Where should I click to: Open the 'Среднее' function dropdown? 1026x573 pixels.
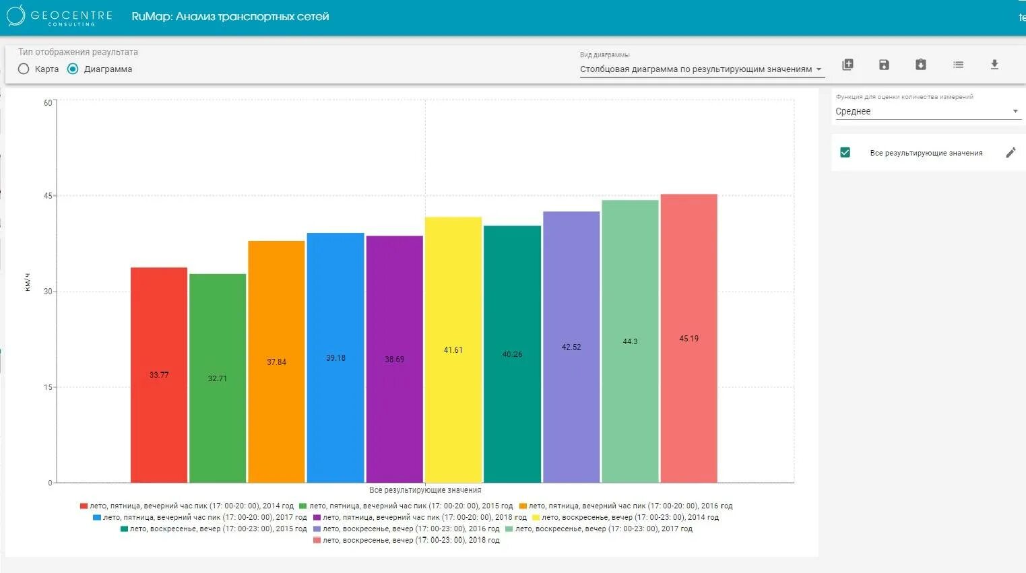click(x=928, y=112)
